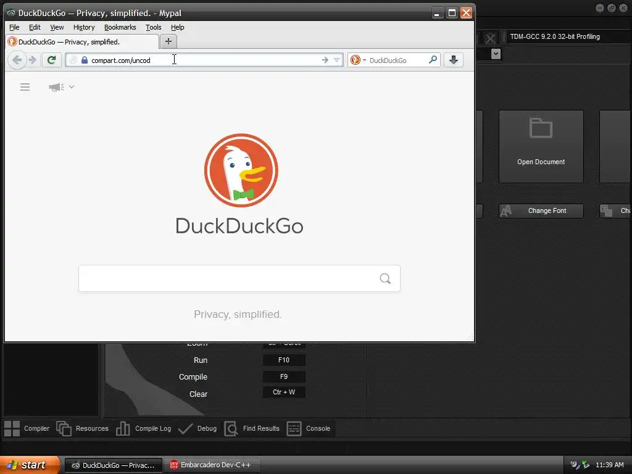Open the Edit menu

pos(35,27)
